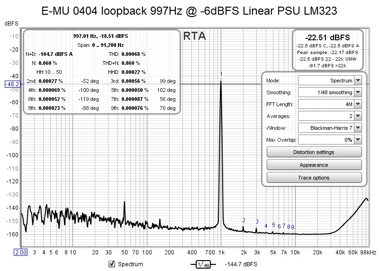Click the -81.7 dBFS >22k text
379x271 pixels.
[327, 65]
